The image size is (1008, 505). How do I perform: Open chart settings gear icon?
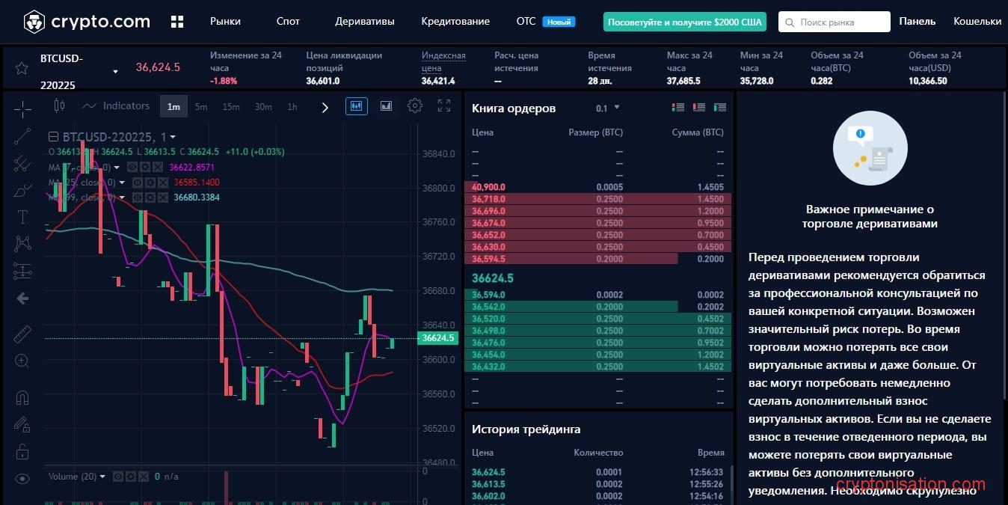[x=414, y=106]
